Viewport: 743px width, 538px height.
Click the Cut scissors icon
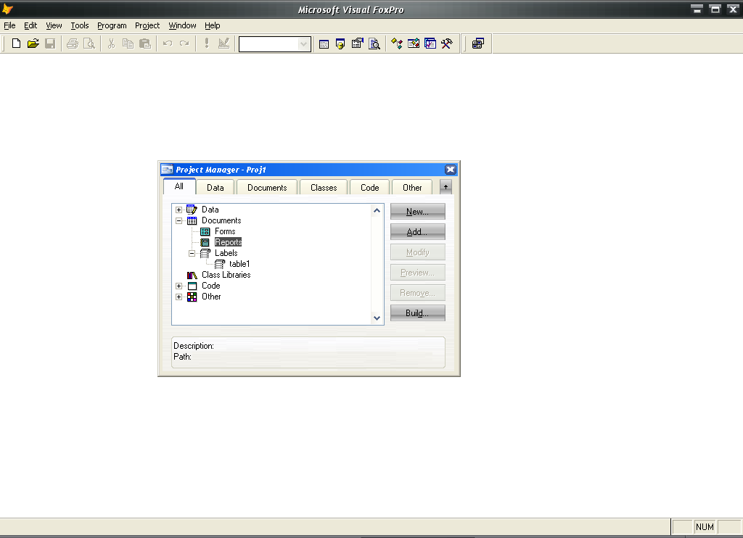tap(111, 44)
